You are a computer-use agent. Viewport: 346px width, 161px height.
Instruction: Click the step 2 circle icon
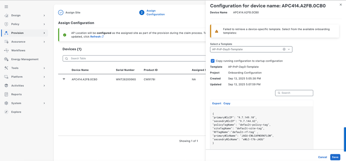[x=142, y=12]
